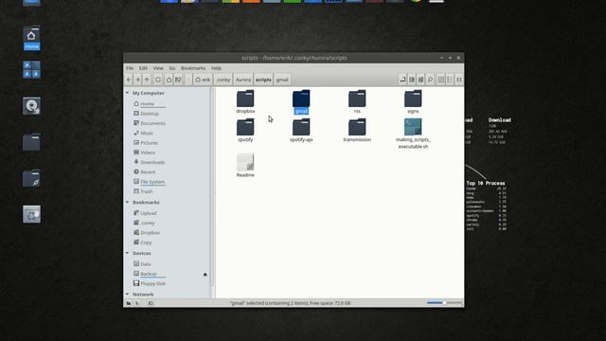Screen dimensions: 606x341
Task: Jump to gmail in the path bar
Action: click(x=282, y=80)
